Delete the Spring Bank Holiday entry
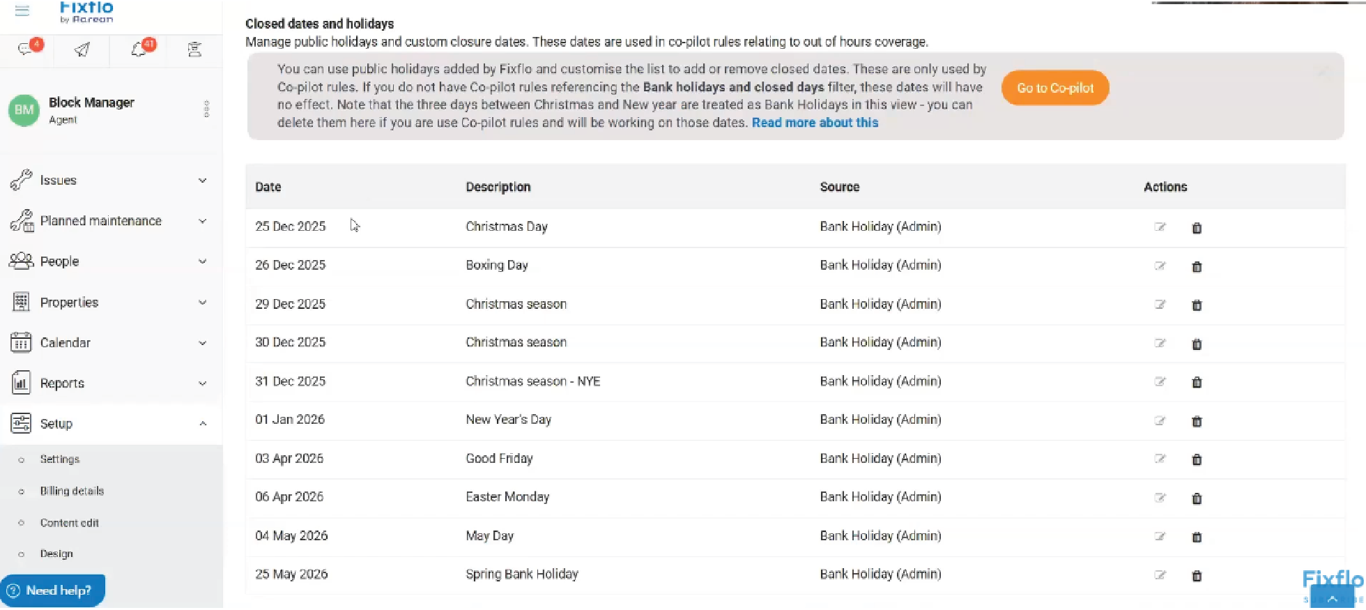The width and height of the screenshot is (1366, 610). pos(1197,576)
